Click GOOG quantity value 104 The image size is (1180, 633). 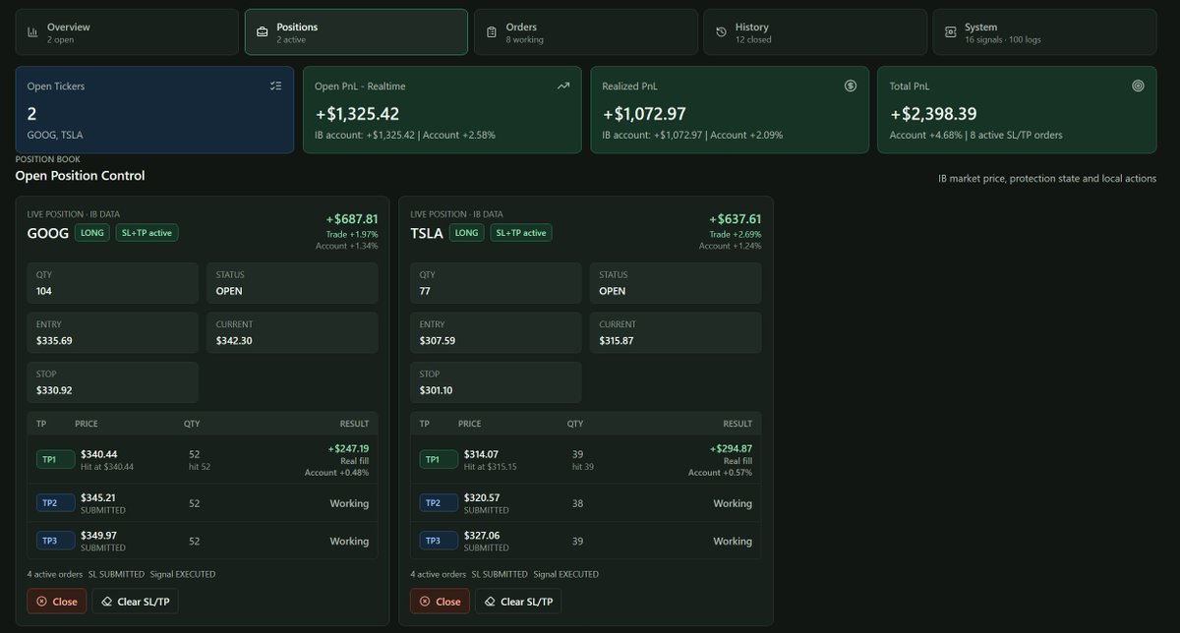[x=44, y=292]
